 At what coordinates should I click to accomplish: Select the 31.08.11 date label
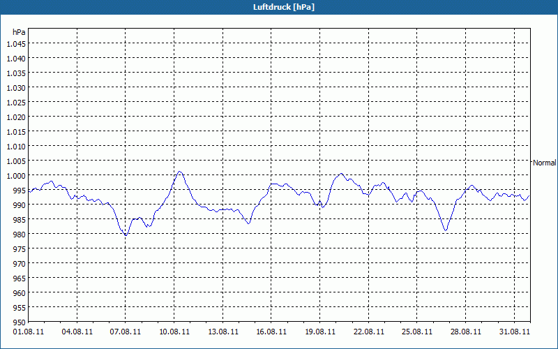coord(514,332)
